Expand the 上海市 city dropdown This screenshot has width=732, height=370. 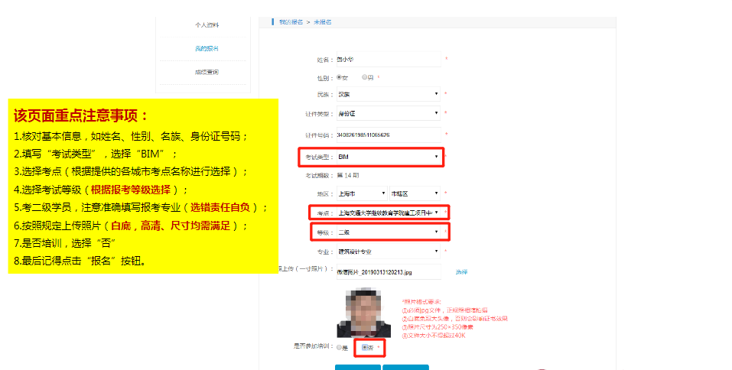coord(361,193)
